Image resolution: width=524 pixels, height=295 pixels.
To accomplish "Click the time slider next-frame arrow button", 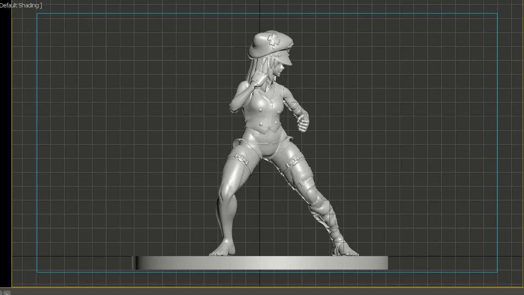I will tap(7, 293).
